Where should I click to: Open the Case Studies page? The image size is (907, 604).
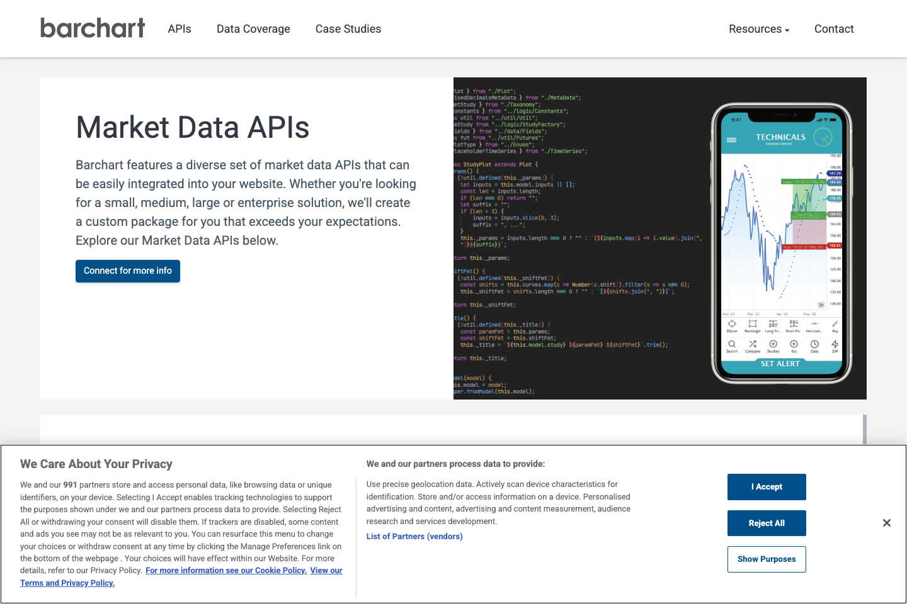[348, 29]
